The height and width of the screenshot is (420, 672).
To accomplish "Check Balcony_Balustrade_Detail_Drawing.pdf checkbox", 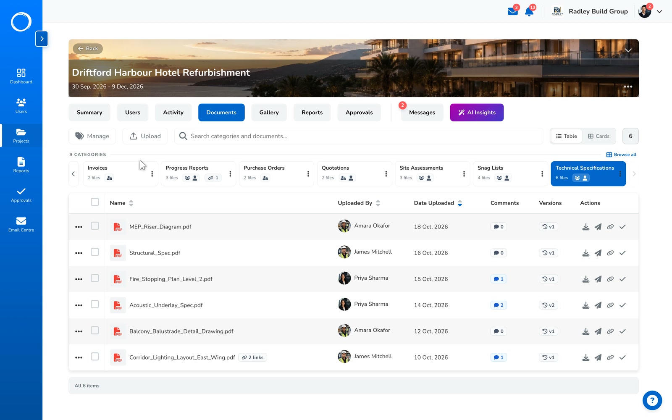I will 95,331.
